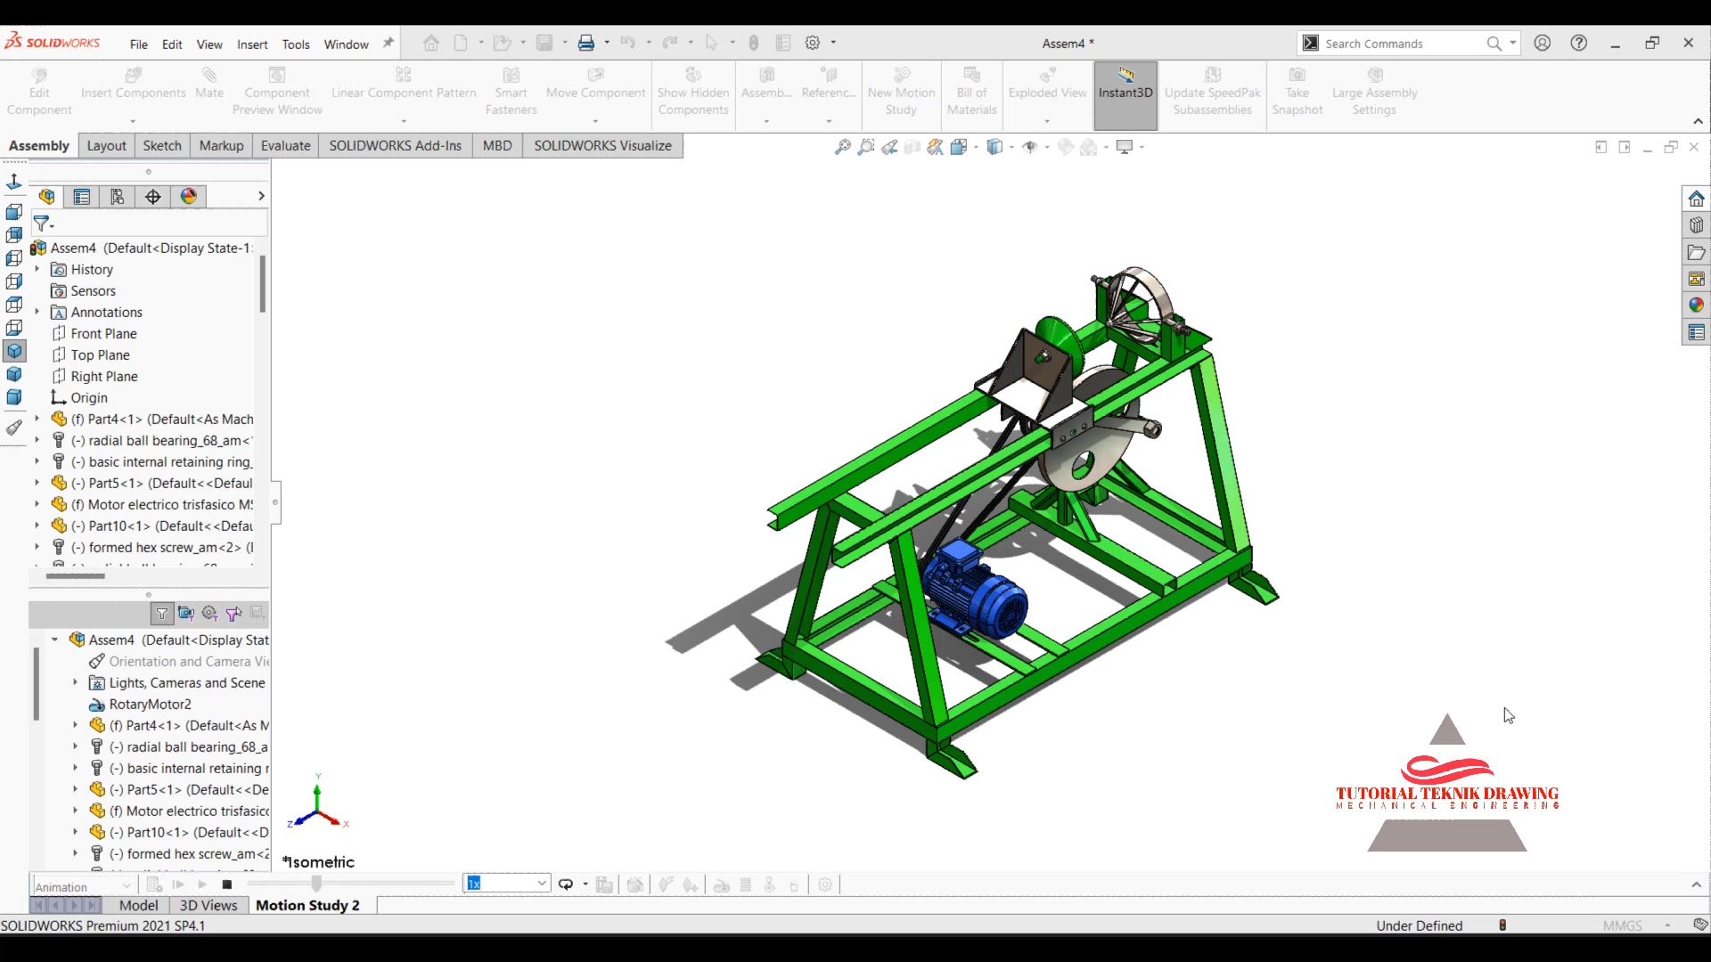1711x962 pixels.
Task: Open View Orientation cube icon
Action: click(x=959, y=147)
